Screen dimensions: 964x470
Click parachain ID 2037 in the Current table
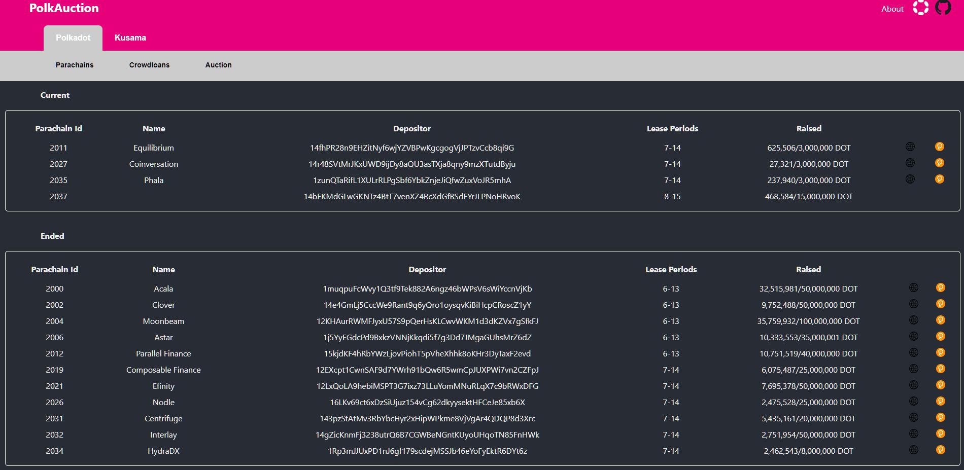(58, 197)
